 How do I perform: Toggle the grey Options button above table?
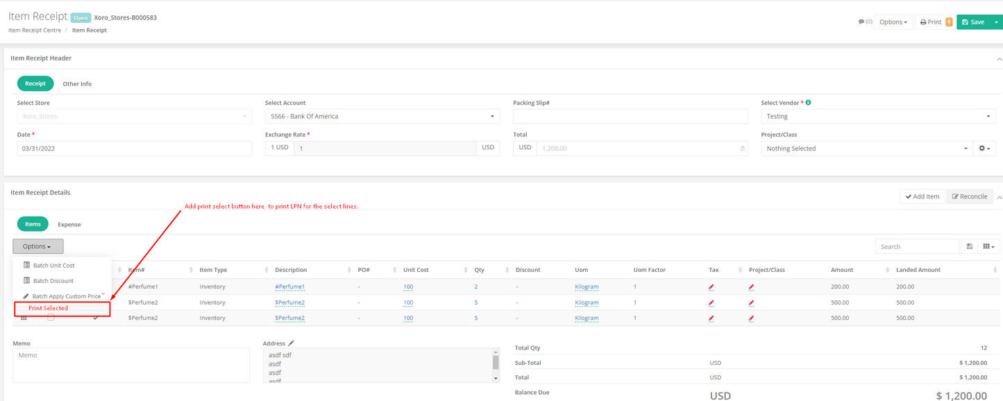pyautogui.click(x=37, y=246)
